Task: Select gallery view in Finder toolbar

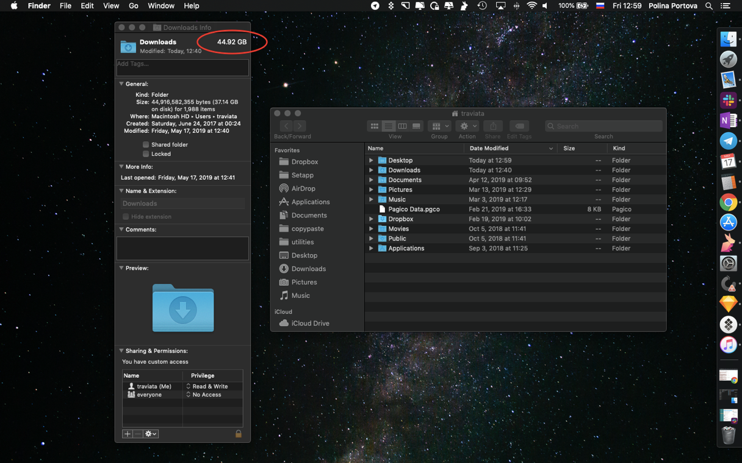Action: coord(416,126)
